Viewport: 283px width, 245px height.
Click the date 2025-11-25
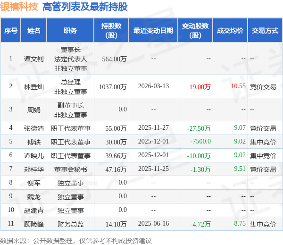(153, 169)
